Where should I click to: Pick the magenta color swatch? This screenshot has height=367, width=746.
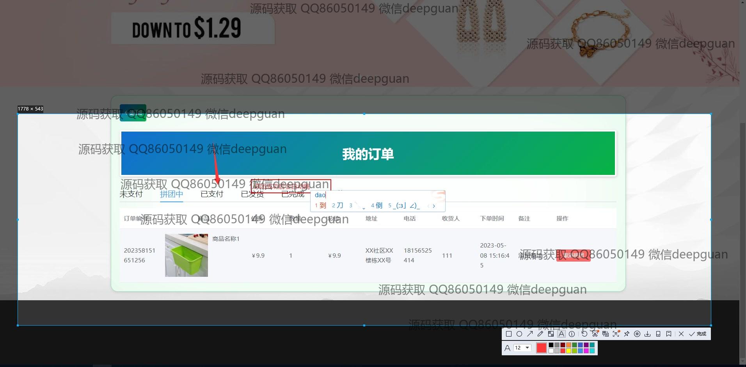pyautogui.click(x=586, y=351)
